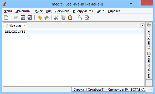Click the Символов: 10 status entry

[x=118, y=90]
